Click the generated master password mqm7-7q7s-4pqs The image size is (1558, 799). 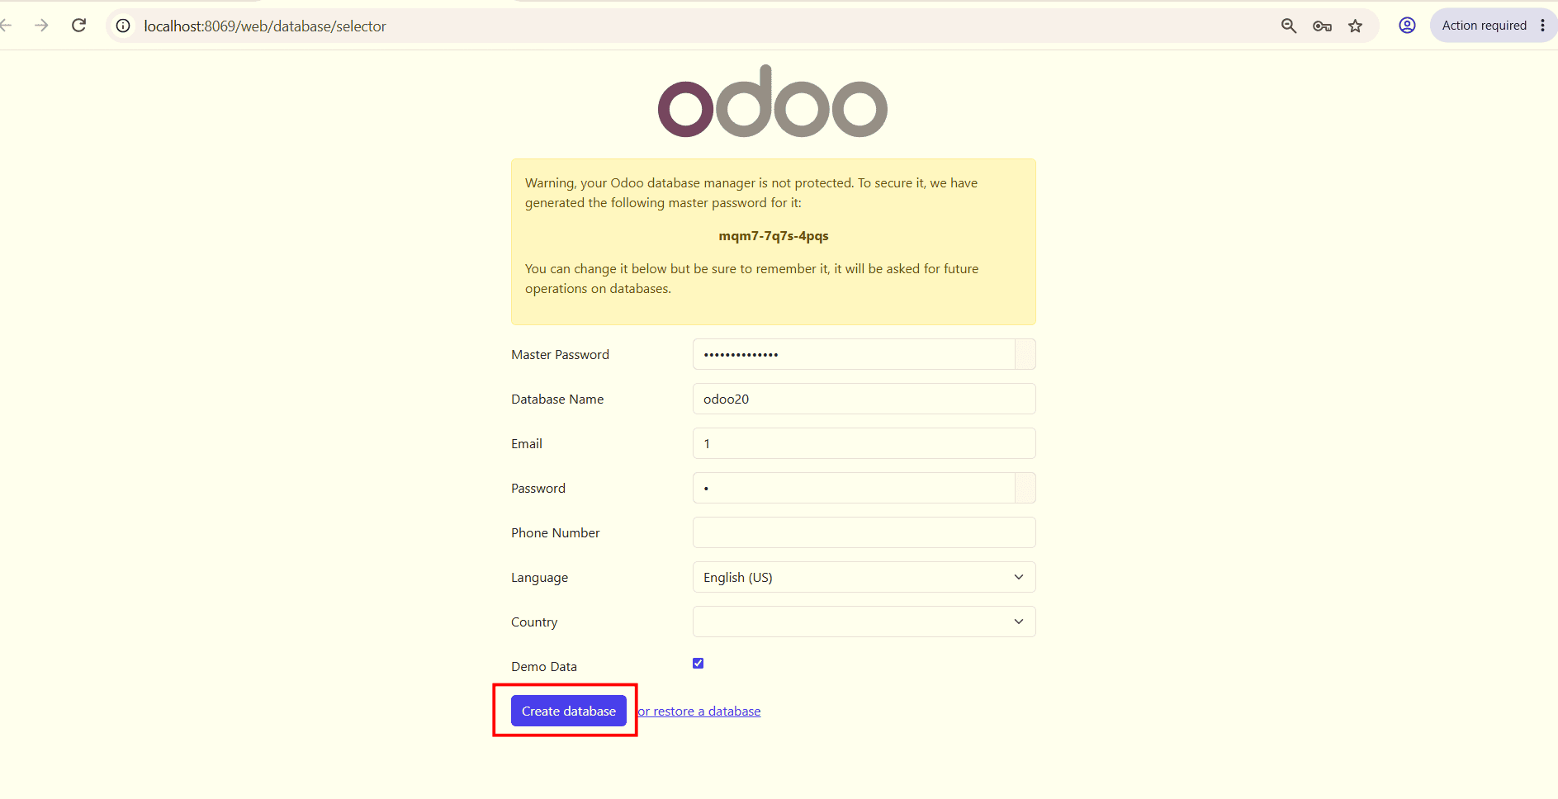774,236
